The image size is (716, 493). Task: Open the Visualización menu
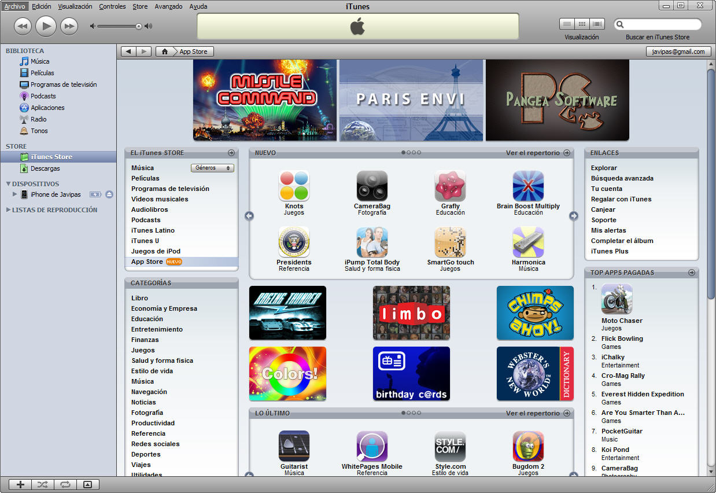pos(75,6)
